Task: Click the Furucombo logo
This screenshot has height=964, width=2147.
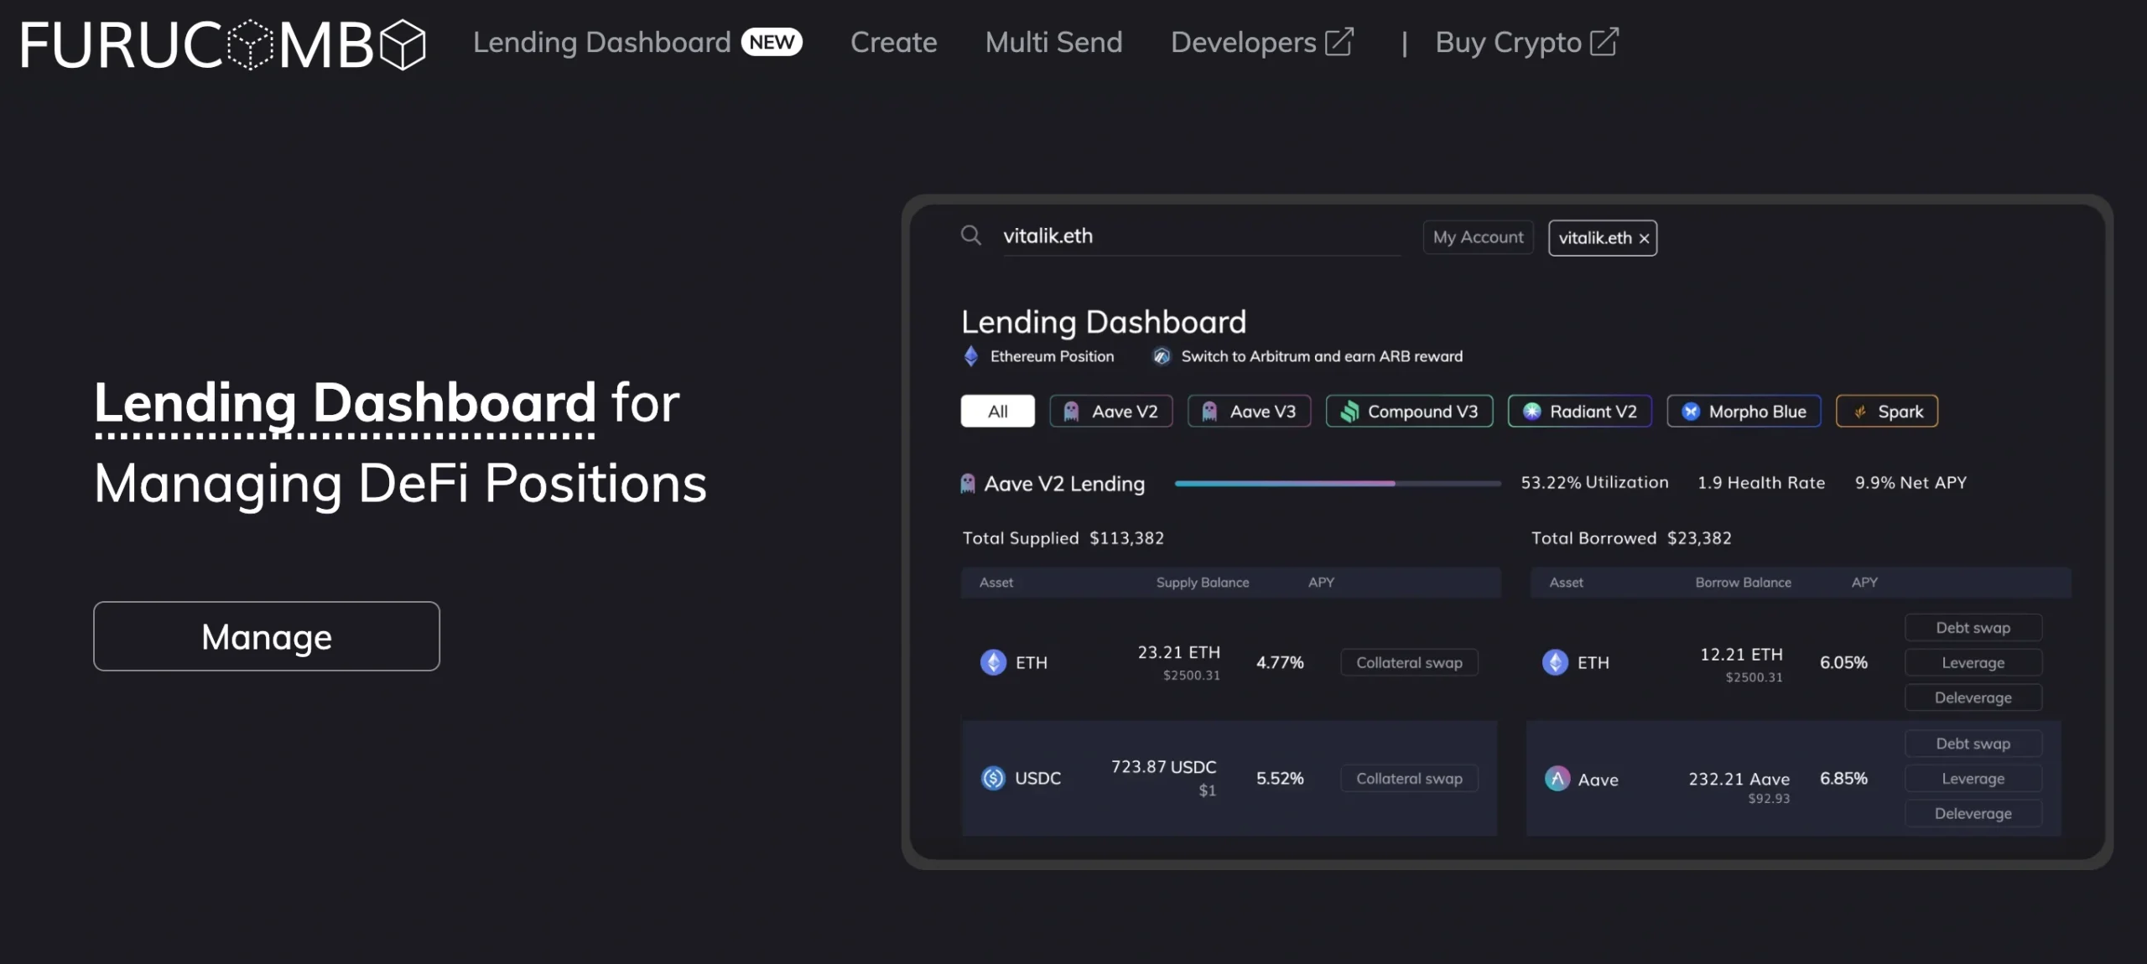Action: point(222,44)
